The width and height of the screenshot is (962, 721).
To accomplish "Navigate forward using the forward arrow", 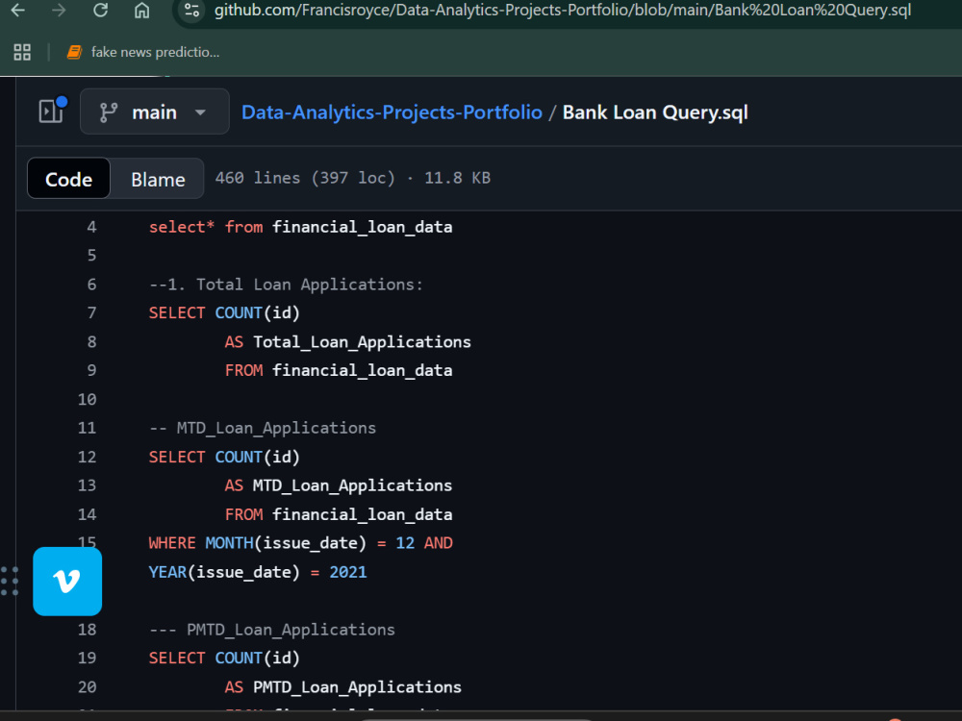I will point(59,13).
